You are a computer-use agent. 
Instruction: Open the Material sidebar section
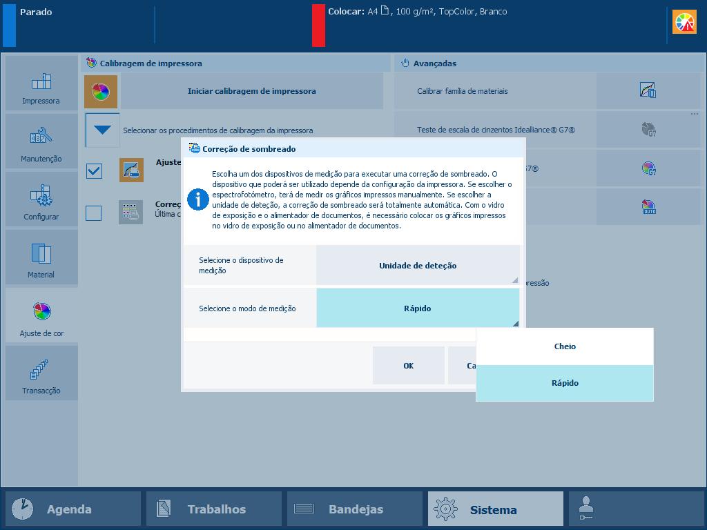pyautogui.click(x=41, y=258)
